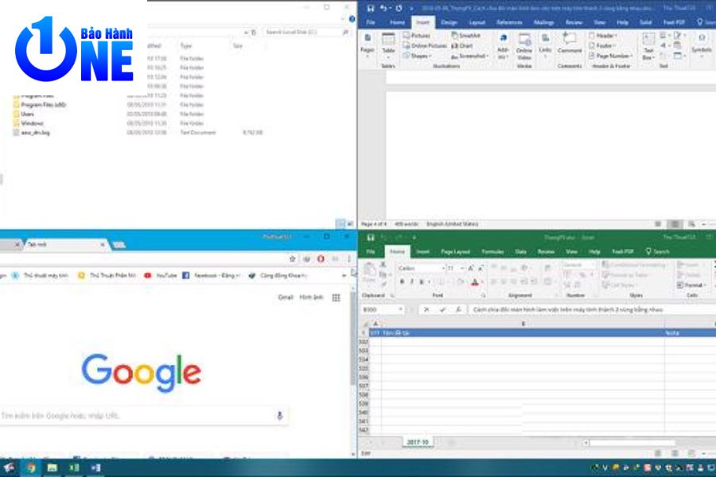Click the Google voice search microphone
This screenshot has height=477, width=716.
click(x=279, y=416)
